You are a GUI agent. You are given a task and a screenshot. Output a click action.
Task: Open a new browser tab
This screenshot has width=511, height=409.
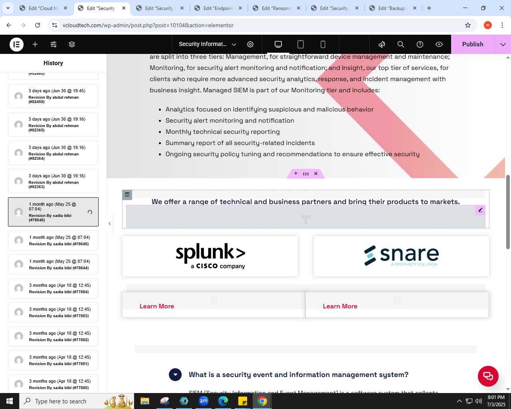tap(429, 8)
